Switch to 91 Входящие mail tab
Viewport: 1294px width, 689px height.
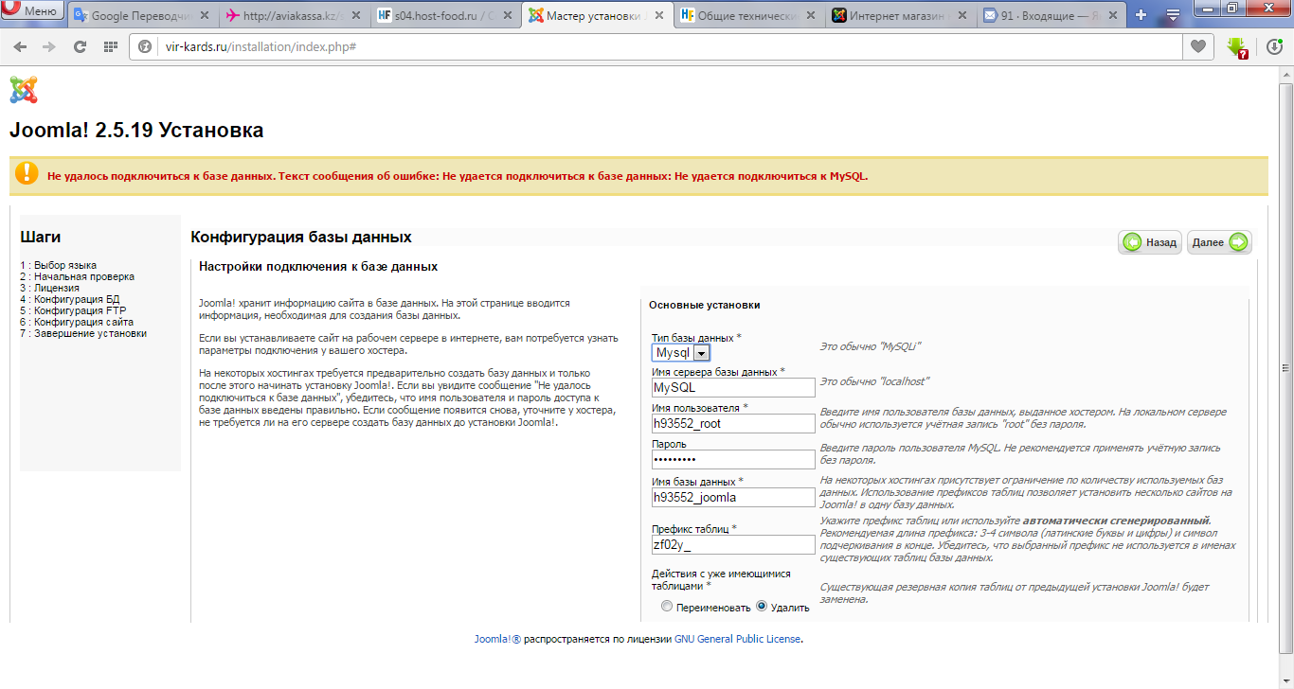(1051, 15)
